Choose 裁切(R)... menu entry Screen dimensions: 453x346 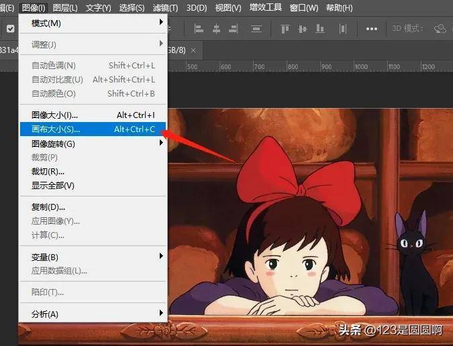tap(93, 172)
